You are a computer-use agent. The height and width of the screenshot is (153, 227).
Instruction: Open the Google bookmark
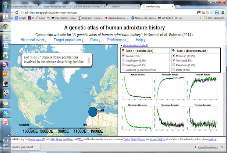pyautogui.click(x=20, y=18)
